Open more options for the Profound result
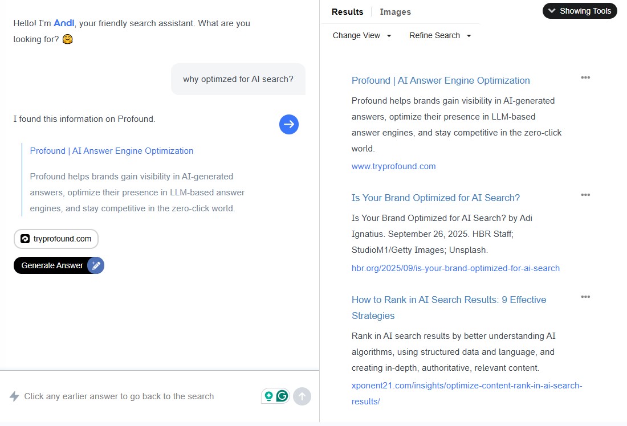The width and height of the screenshot is (627, 426). (x=585, y=77)
